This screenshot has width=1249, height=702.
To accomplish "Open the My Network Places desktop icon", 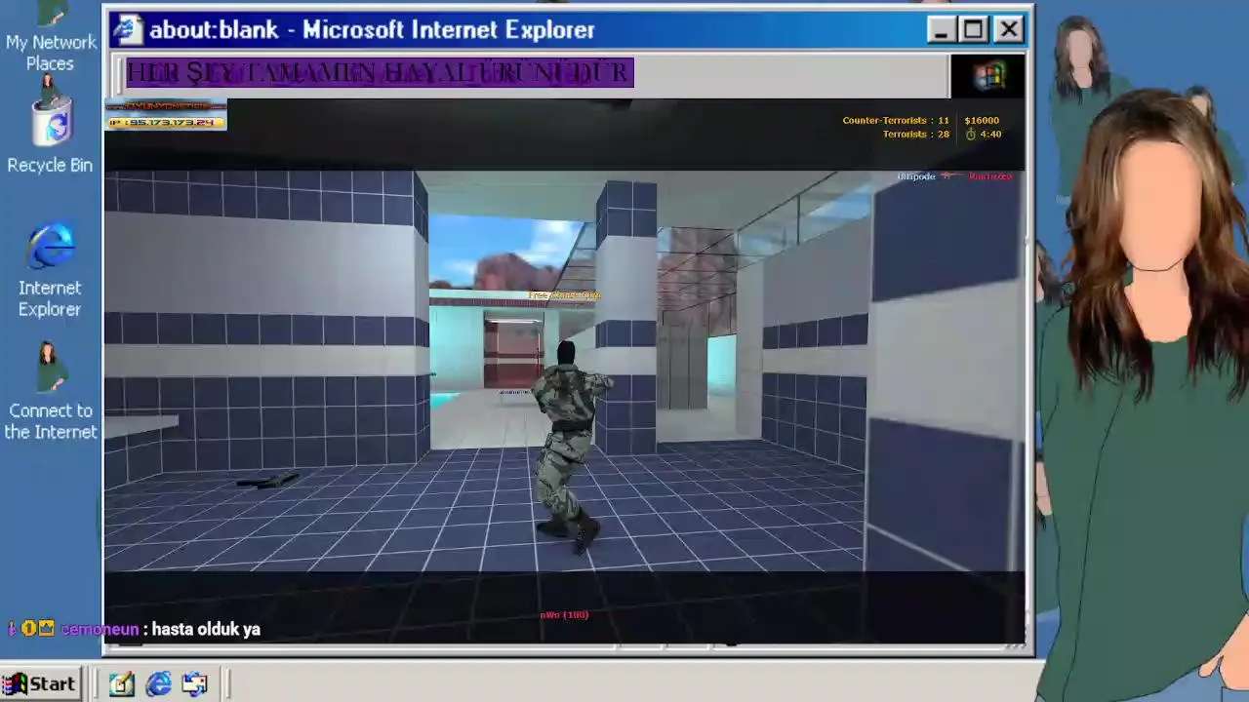I will [50, 37].
